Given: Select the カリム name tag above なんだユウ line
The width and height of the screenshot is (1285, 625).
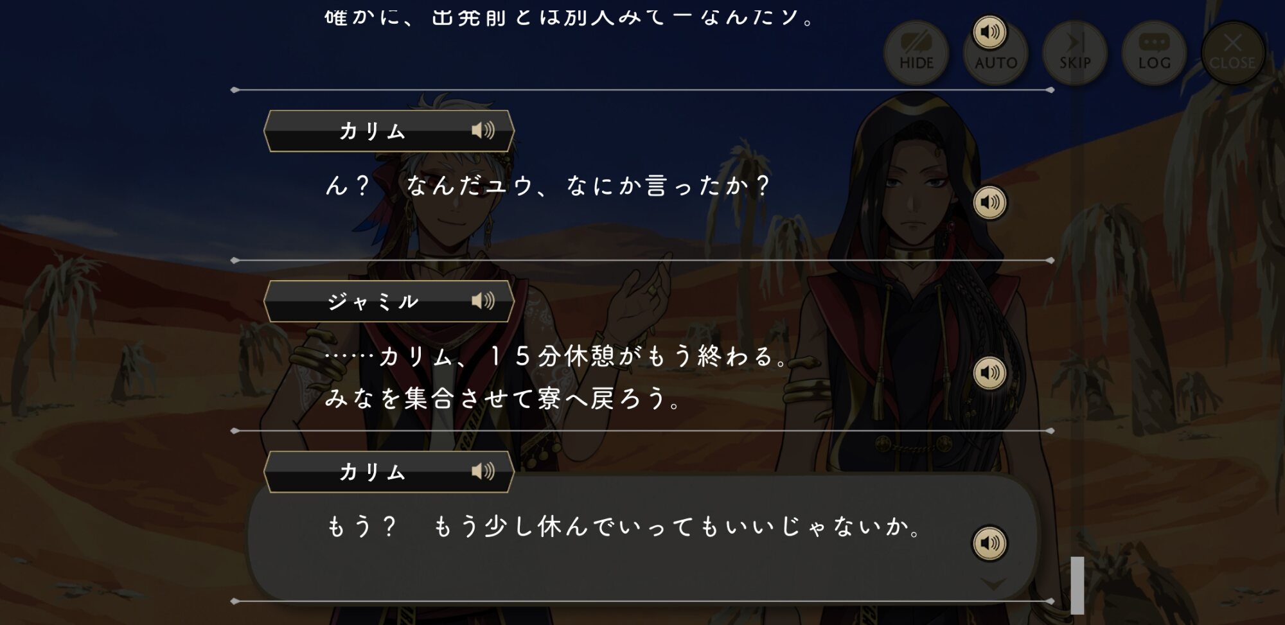Looking at the screenshot, I should (389, 131).
